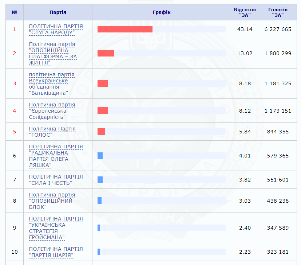
Task: Click the vote count 551 601
Action: pyautogui.click(x=278, y=180)
